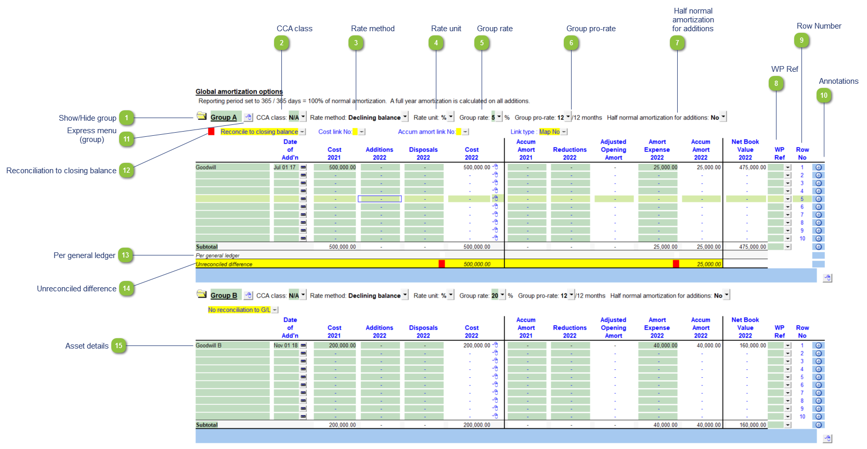Click date cell Jul 01 17

coord(287,168)
